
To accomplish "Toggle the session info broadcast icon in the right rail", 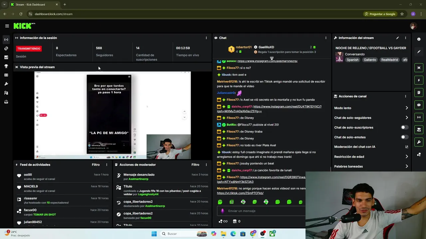I will [x=419, y=117].
